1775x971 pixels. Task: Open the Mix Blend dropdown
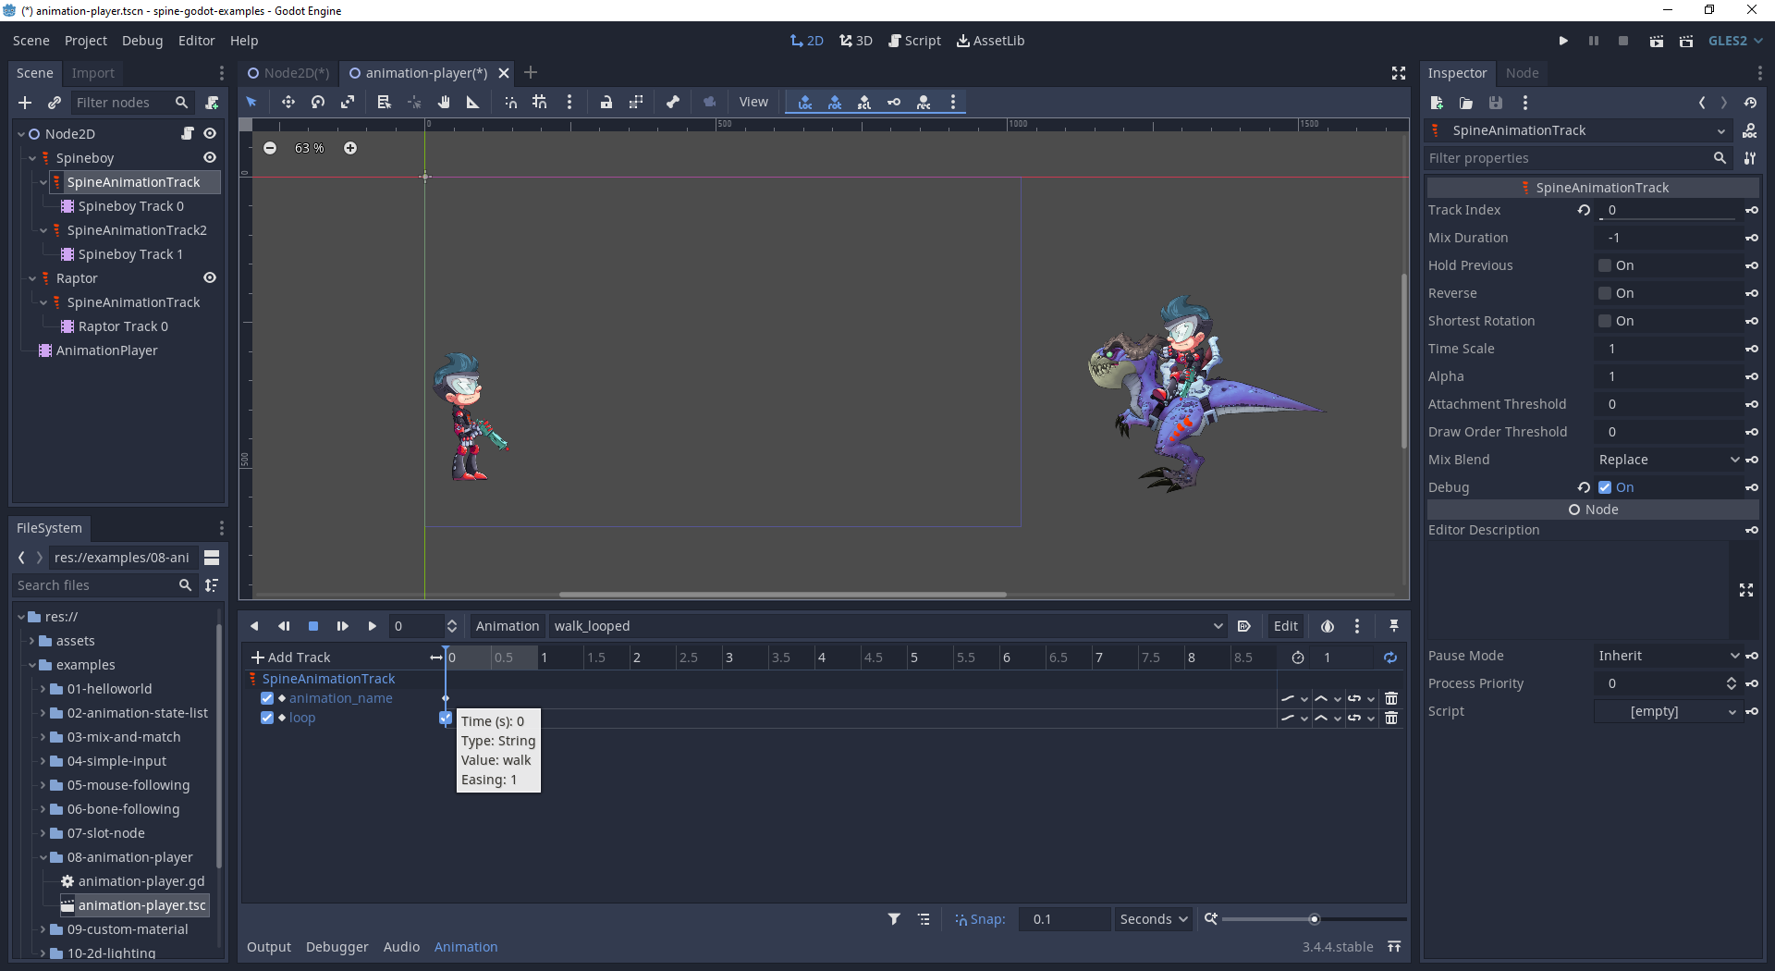click(1668, 460)
